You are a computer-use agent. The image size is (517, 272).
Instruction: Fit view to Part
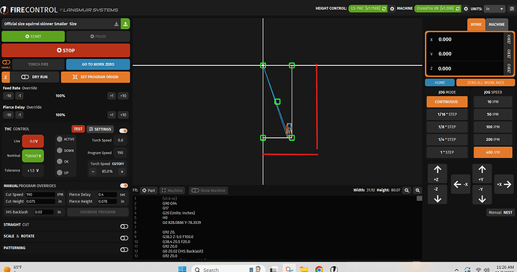click(x=148, y=190)
